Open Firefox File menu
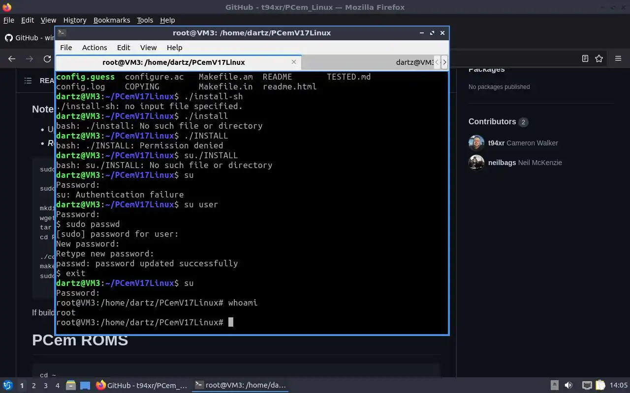This screenshot has width=630, height=393. pos(8,20)
